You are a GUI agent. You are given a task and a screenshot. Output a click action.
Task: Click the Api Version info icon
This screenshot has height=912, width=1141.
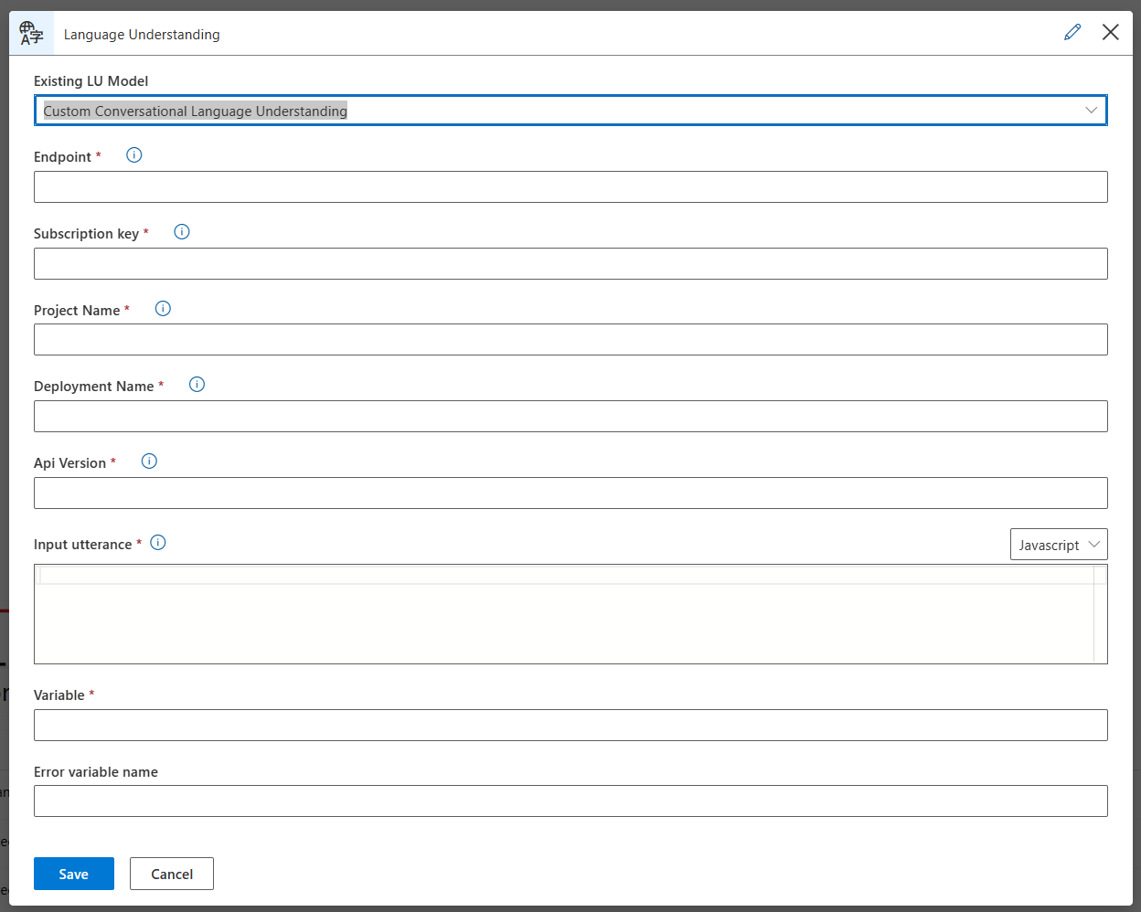(149, 461)
